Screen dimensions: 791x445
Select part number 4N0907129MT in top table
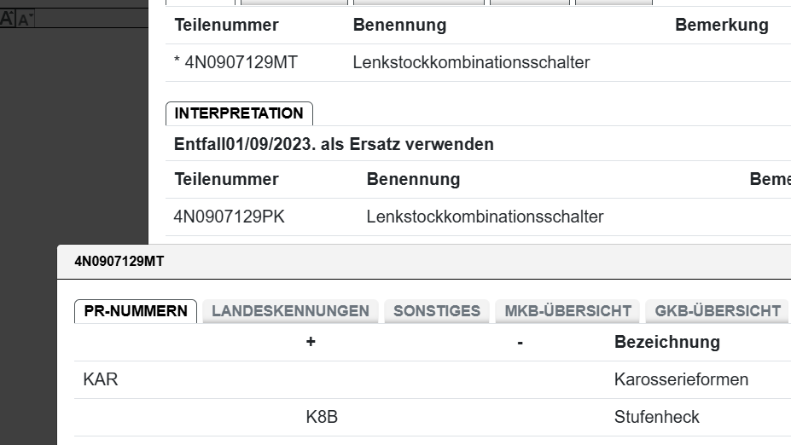tap(241, 62)
